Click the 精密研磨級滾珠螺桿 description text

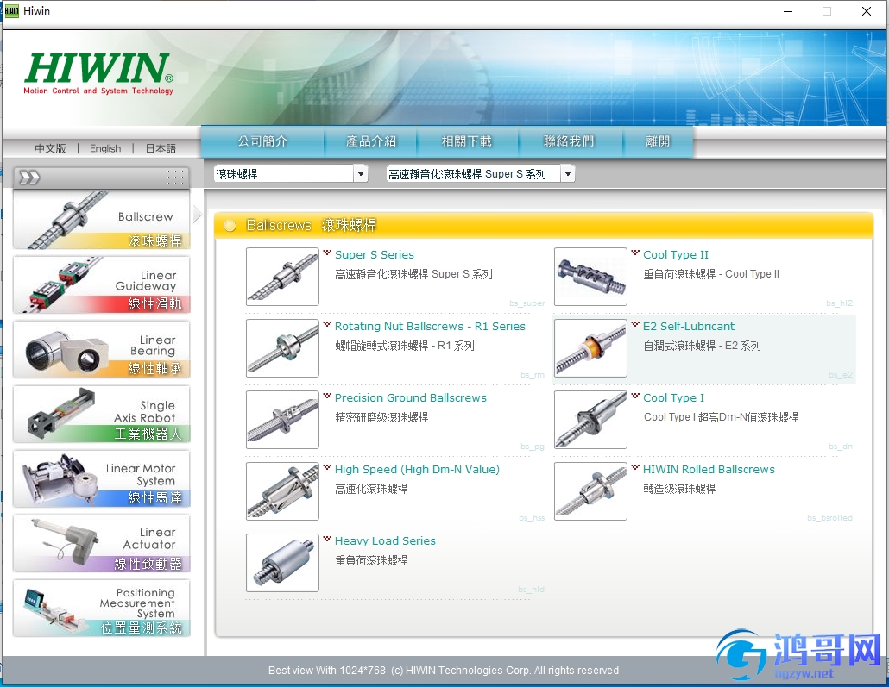click(381, 417)
